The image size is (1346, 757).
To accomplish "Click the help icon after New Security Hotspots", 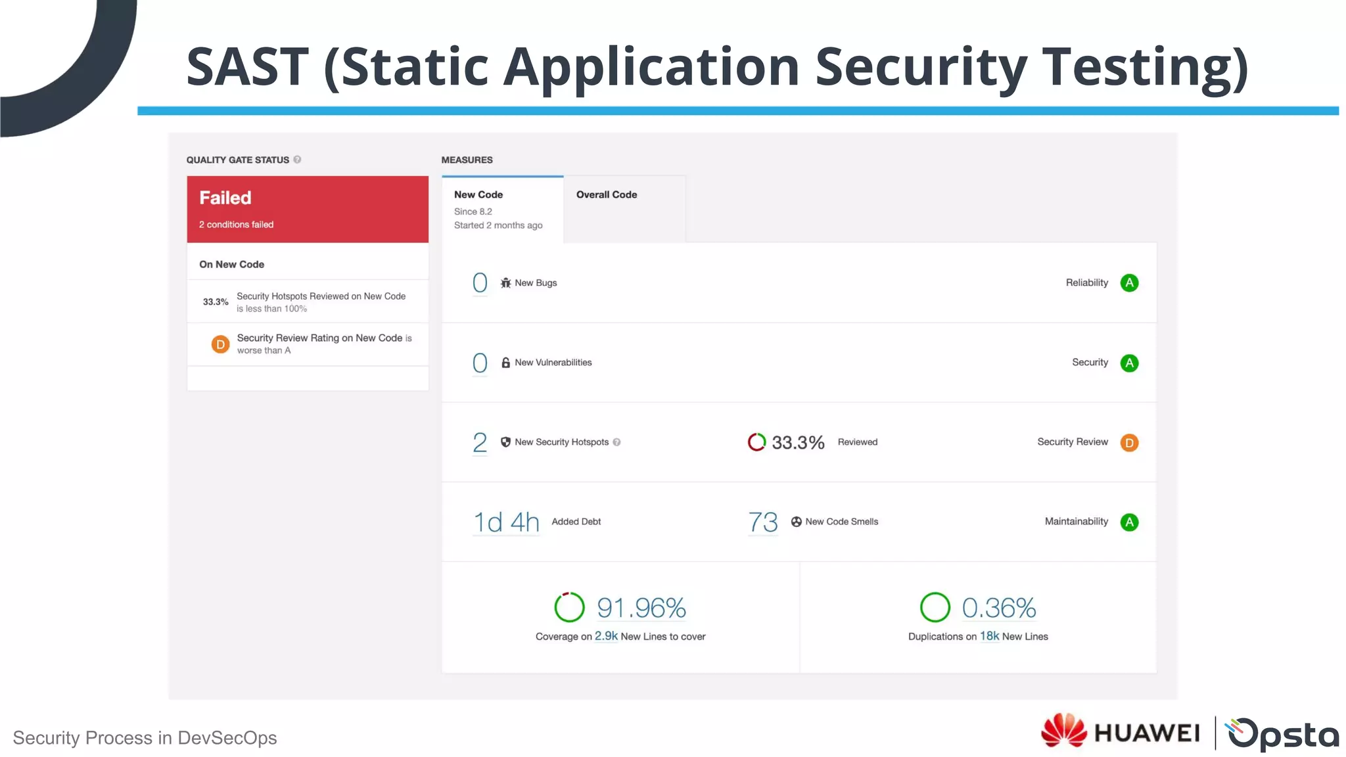I will 616,442.
